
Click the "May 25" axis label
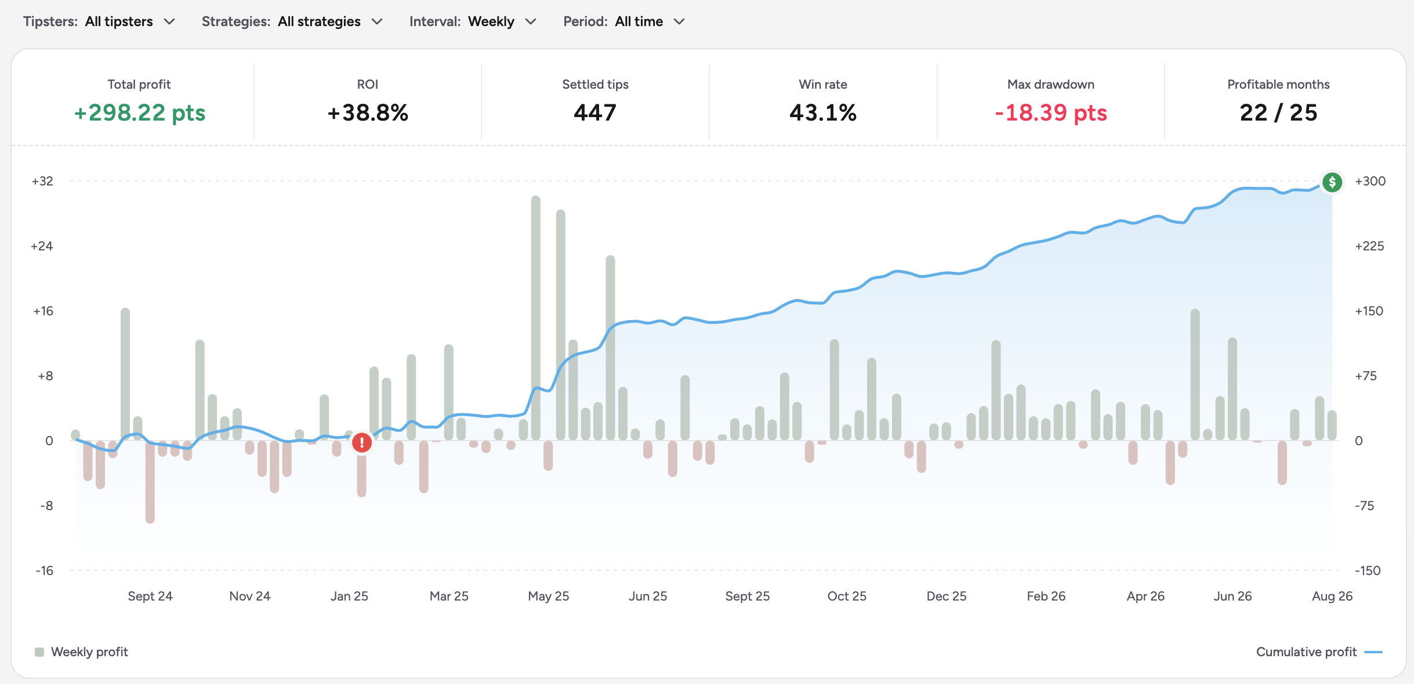[x=549, y=596]
